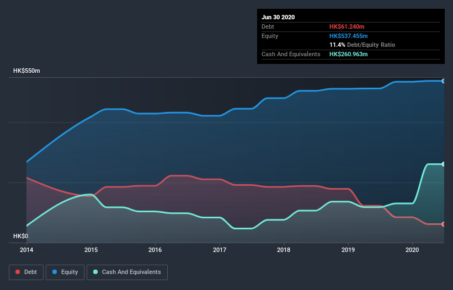Click the 2015 x-axis label
Screen dimensions: 453x290
[x=91, y=250]
